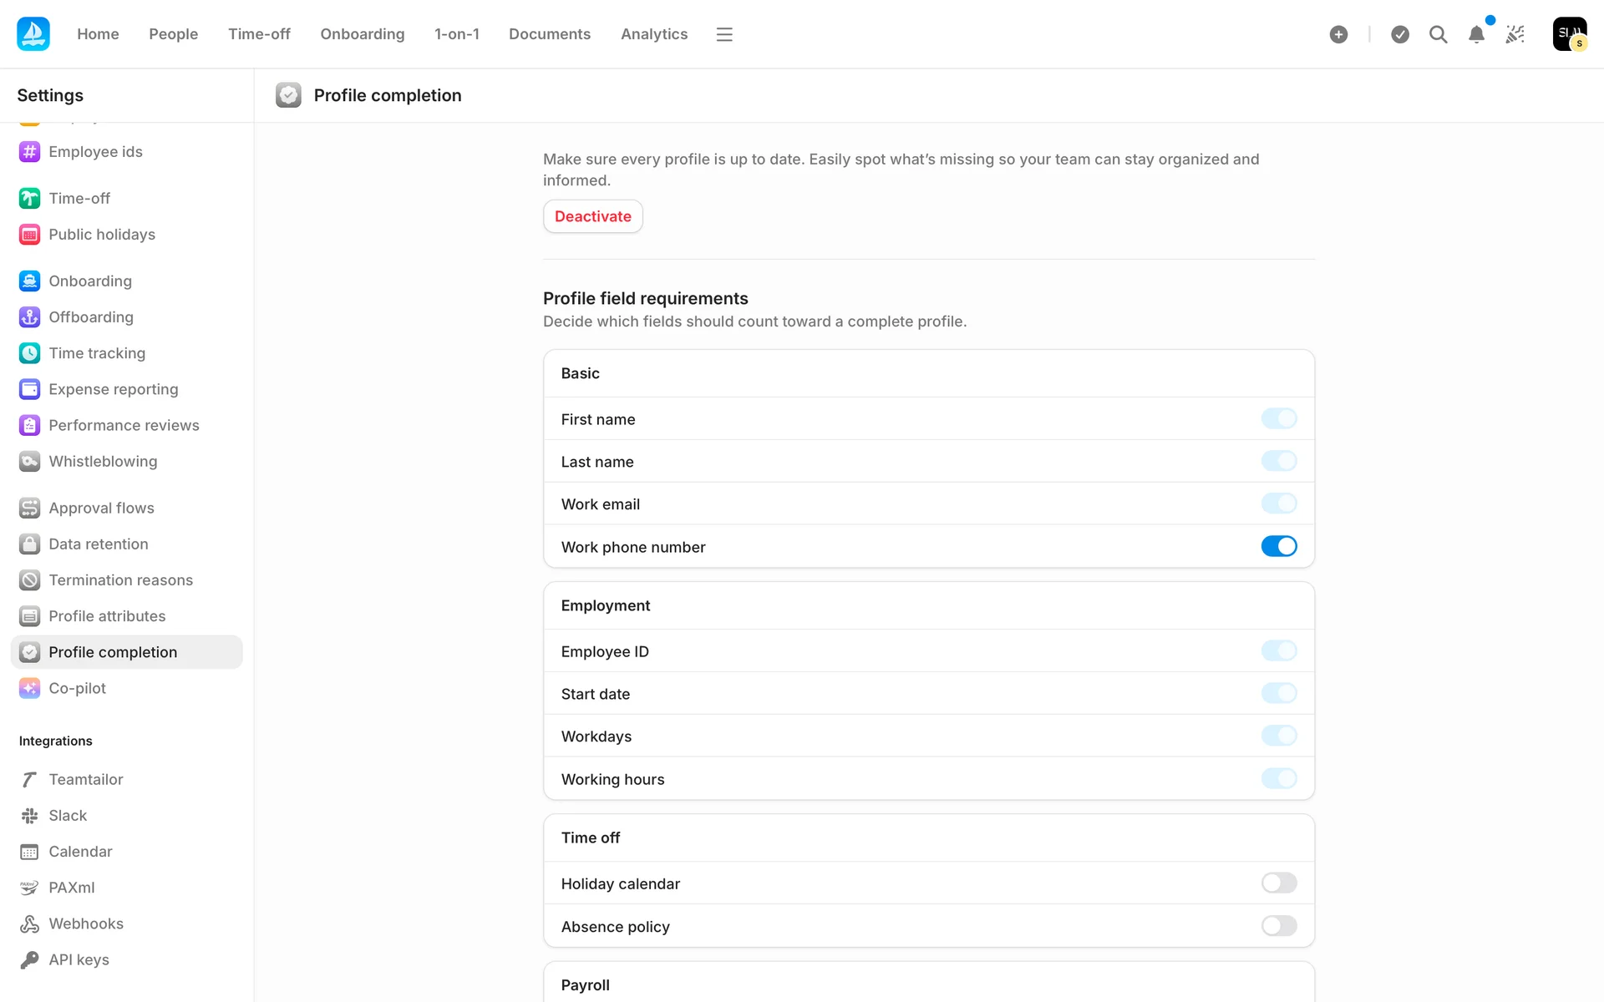Open the hamburger more-menu icon
The image size is (1604, 1002).
pos(724,34)
